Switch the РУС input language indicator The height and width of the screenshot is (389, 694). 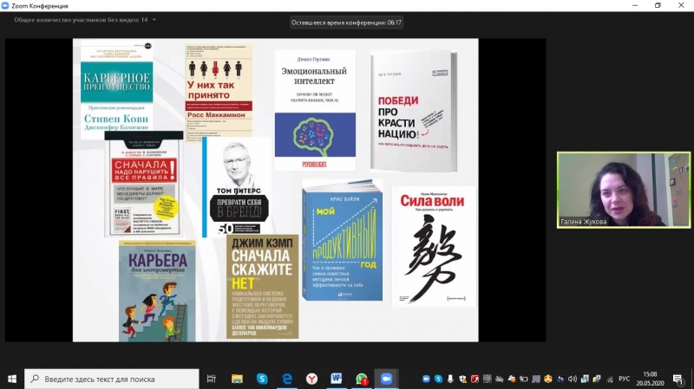tap(624, 379)
